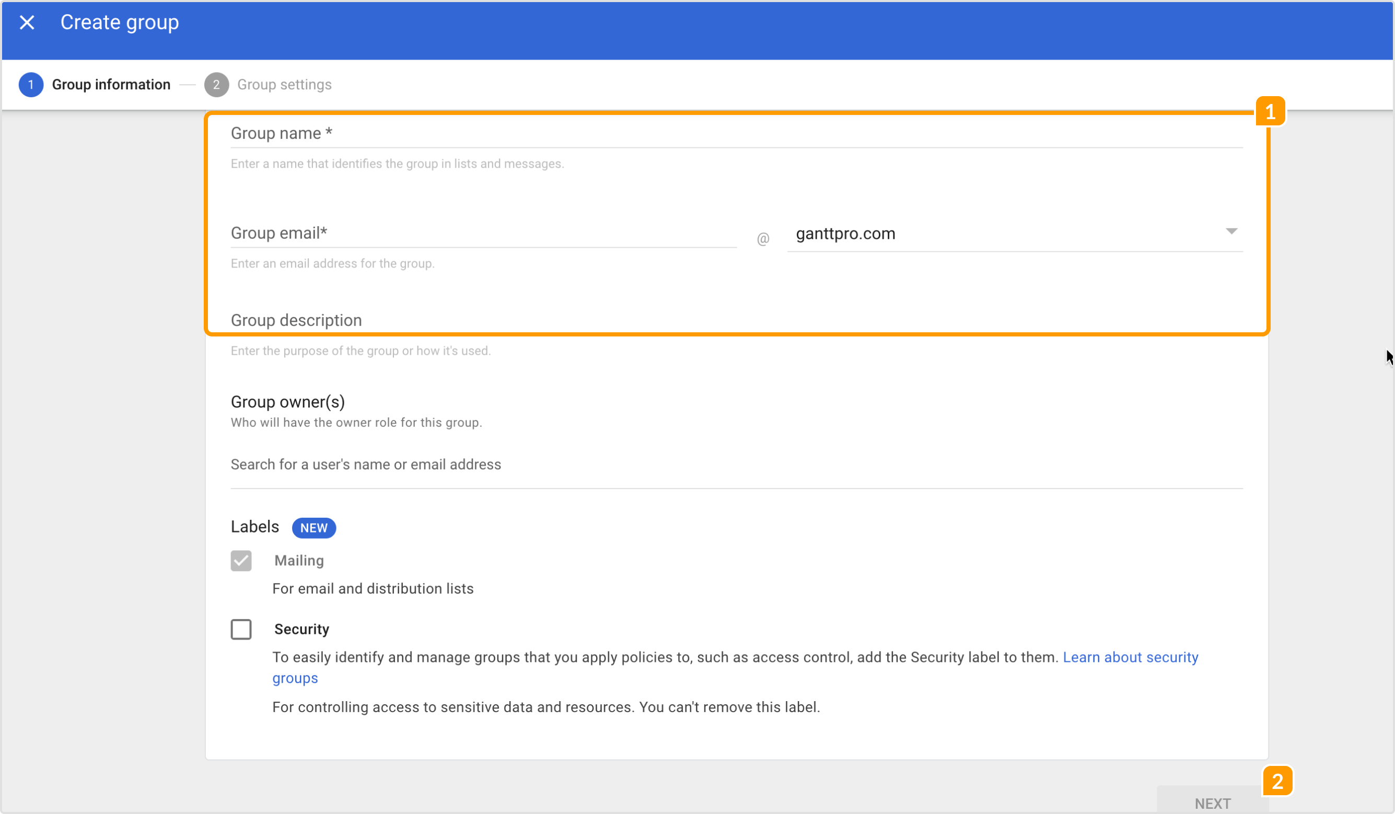Click the 'Create group' title text
This screenshot has width=1395, height=814.
click(120, 22)
